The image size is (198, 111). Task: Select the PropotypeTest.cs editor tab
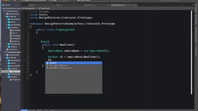pyautogui.click(x=118, y=5)
